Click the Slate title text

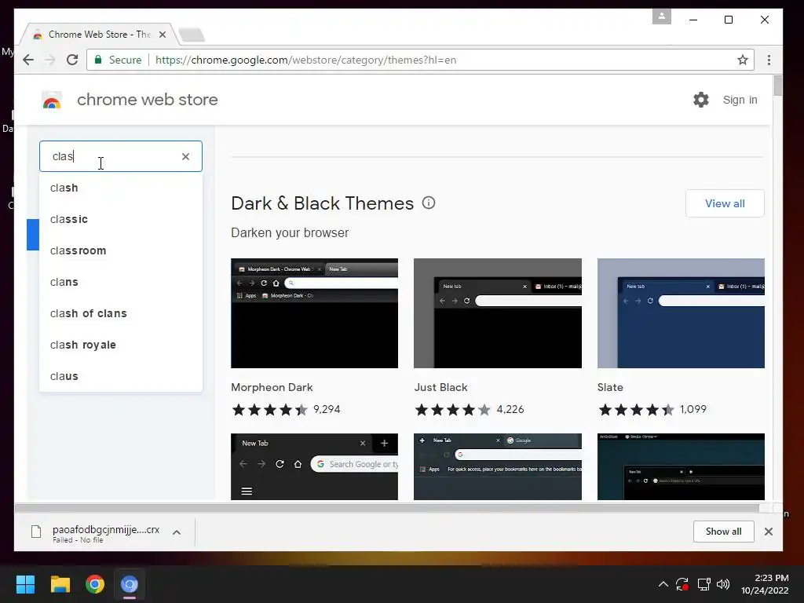coord(610,387)
